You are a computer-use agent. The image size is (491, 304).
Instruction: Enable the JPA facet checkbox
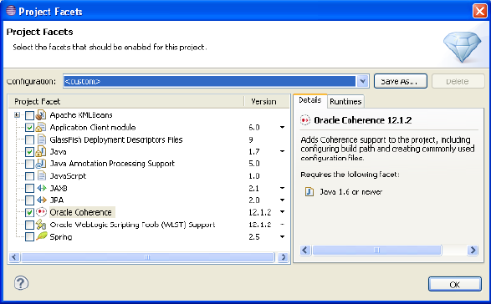pos(29,200)
